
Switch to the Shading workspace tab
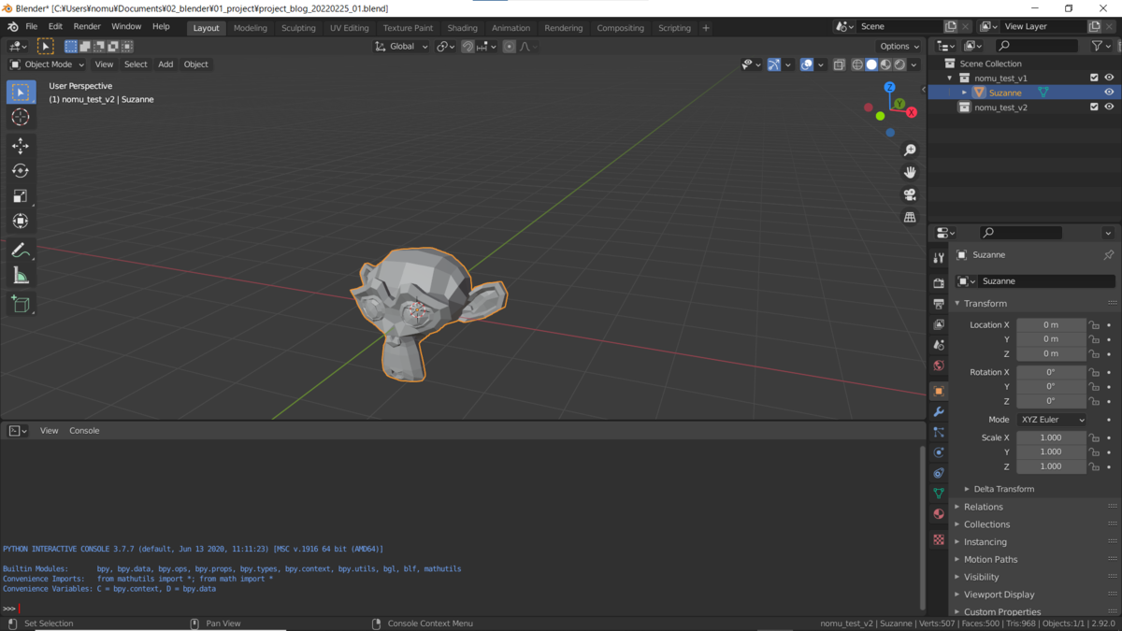[462, 28]
